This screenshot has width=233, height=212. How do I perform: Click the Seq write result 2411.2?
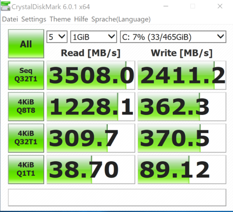[x=182, y=75]
